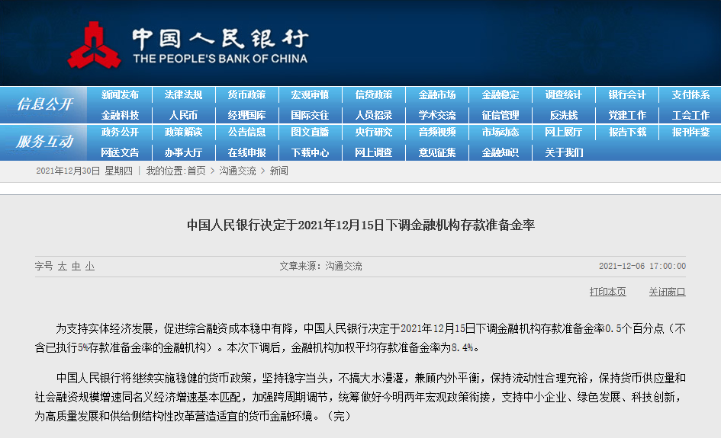
Task: Open the 政务公开 service link
Action: [x=120, y=133]
